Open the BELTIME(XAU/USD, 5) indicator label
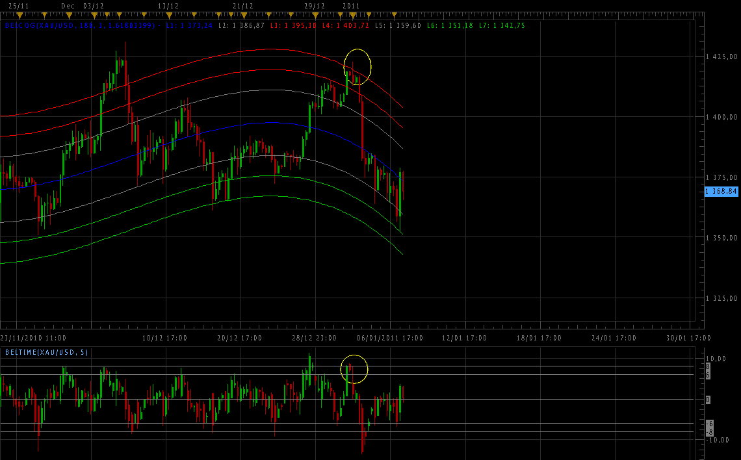The image size is (741, 460). pyautogui.click(x=46, y=352)
